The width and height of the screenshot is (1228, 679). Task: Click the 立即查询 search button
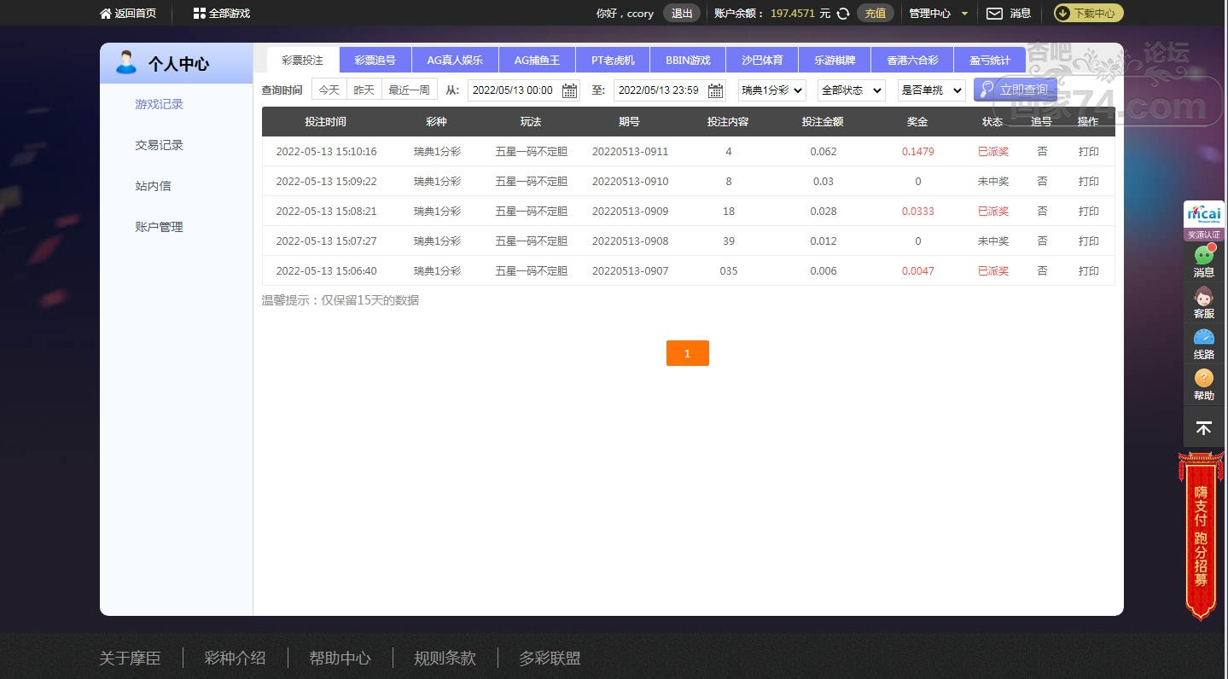point(1015,90)
